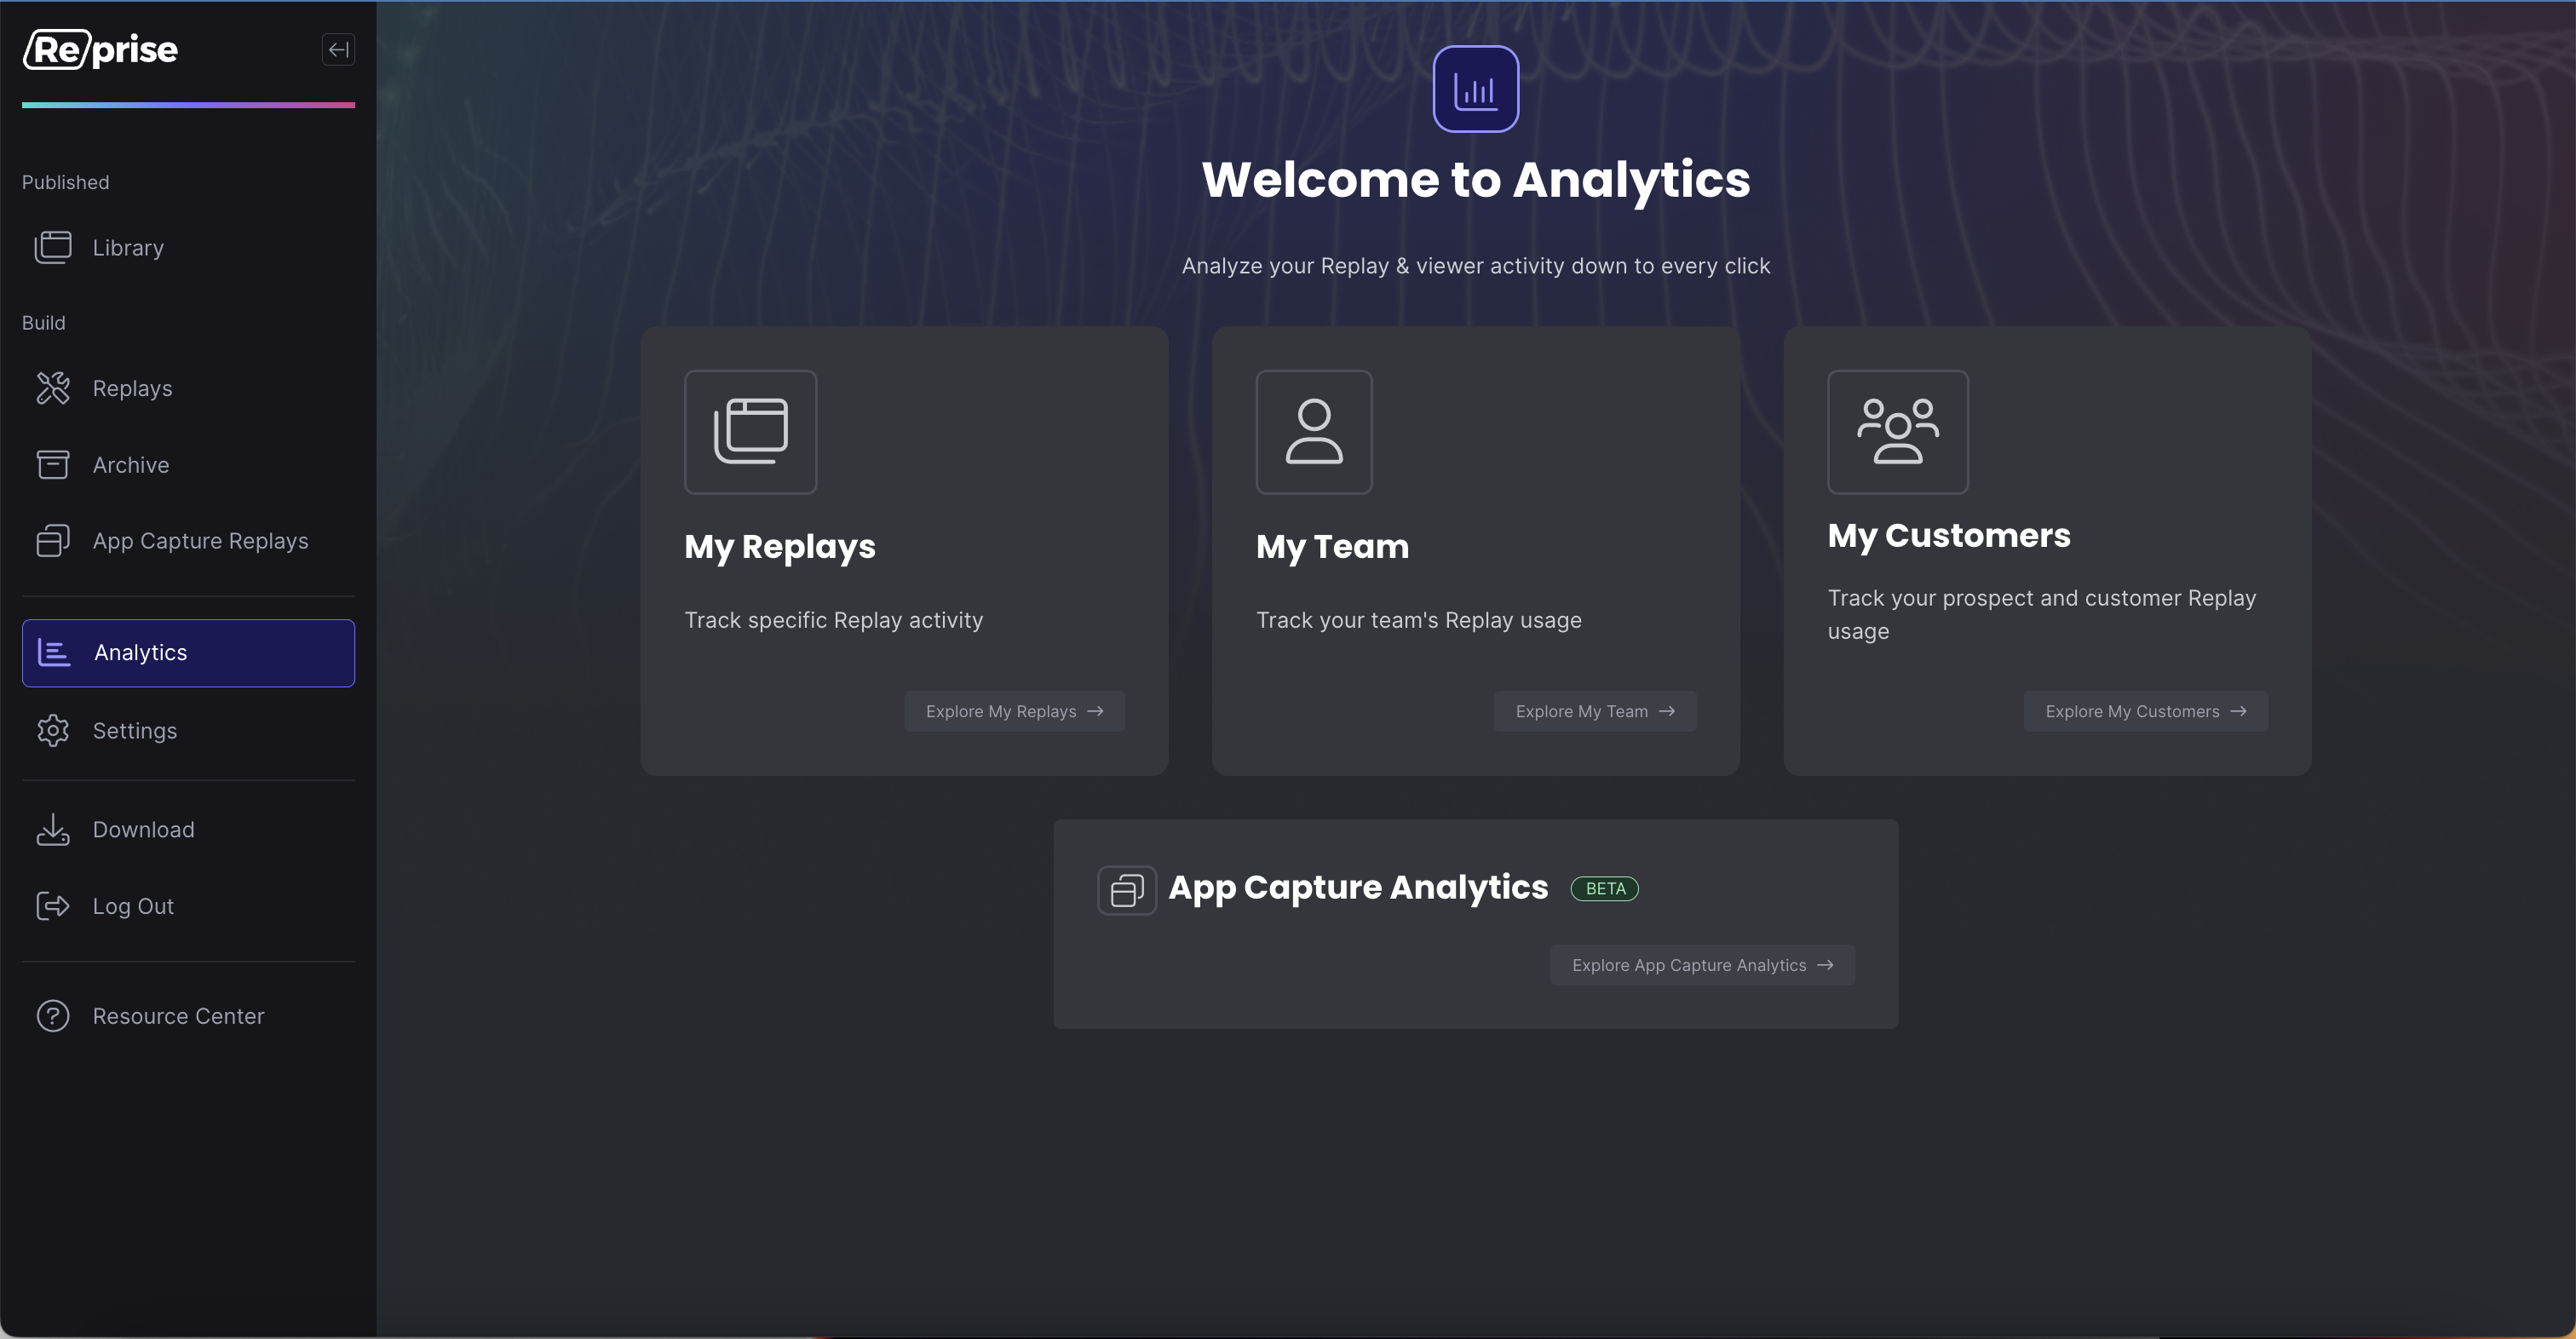Collapse the sidebar with the arrow icon
Screen dimensions: 2576x1339
pos(338,49)
